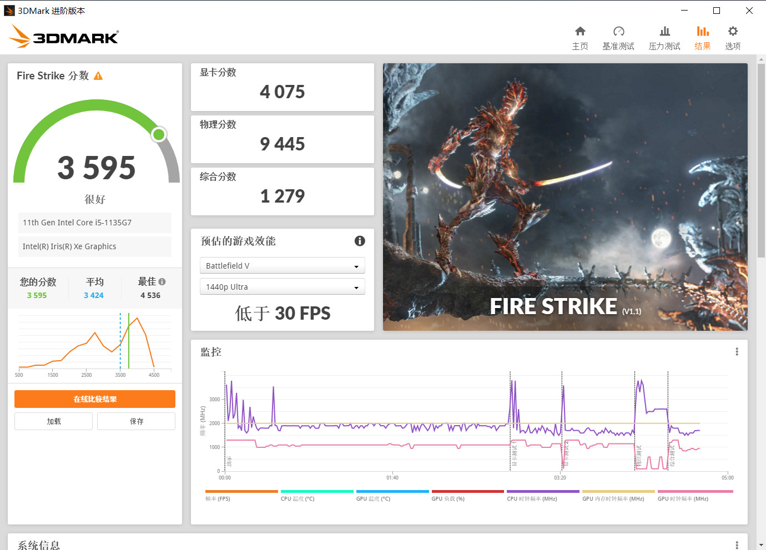Click the score gauge green indicator dot
The image size is (766, 550).
pos(159,134)
